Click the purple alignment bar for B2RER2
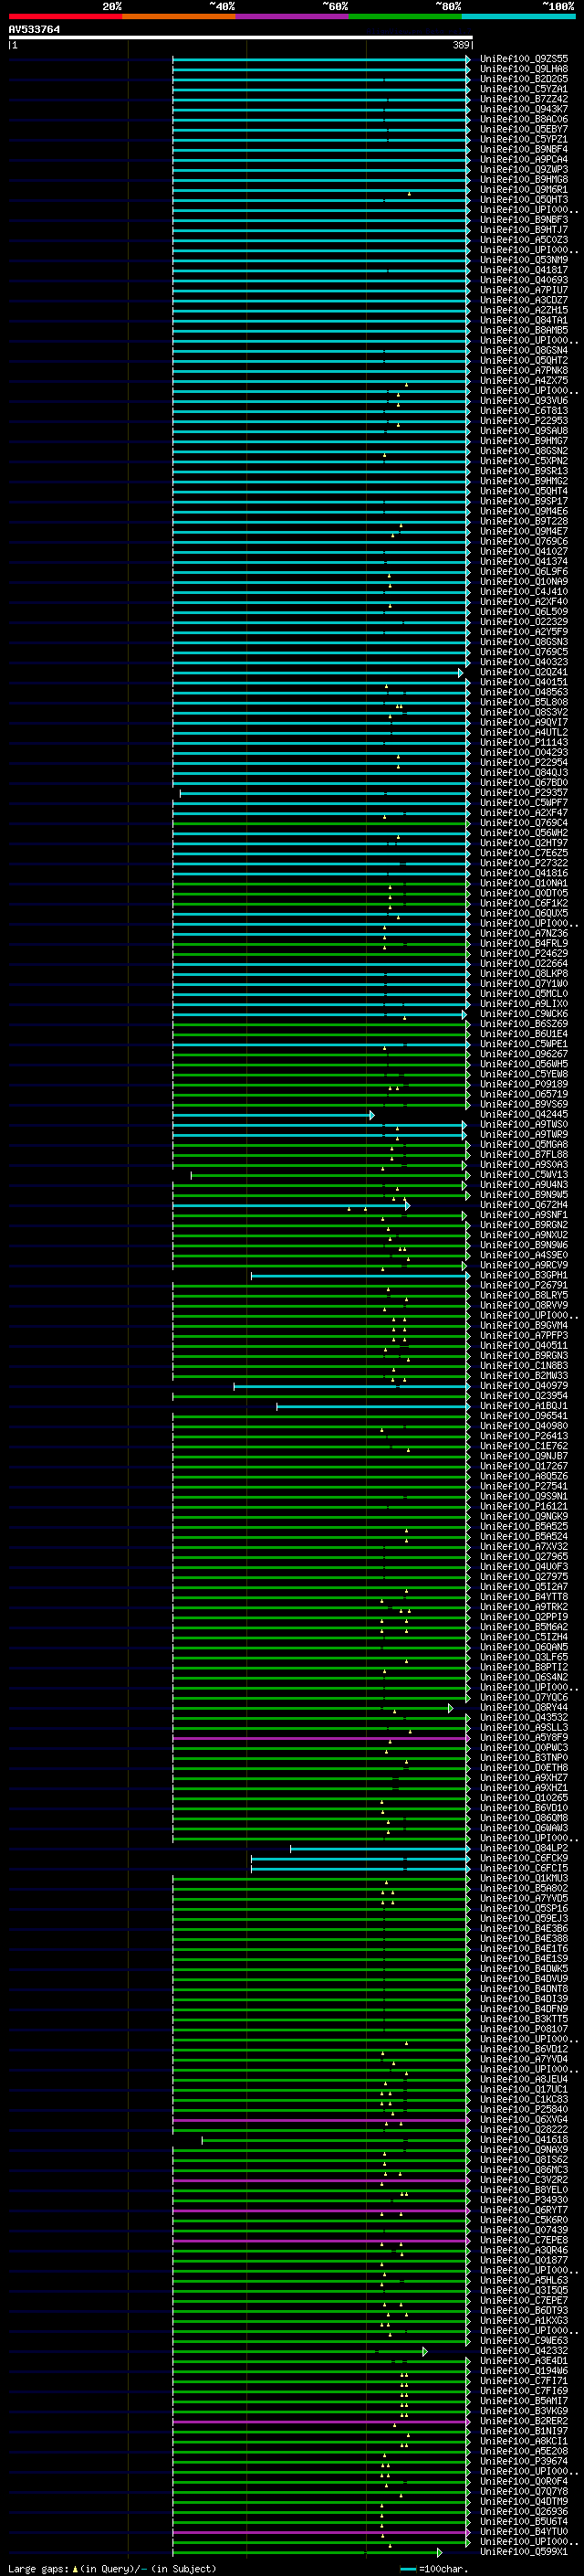 320,2422
